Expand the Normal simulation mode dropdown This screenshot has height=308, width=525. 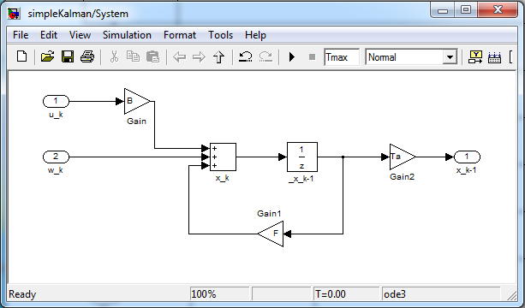pos(450,57)
